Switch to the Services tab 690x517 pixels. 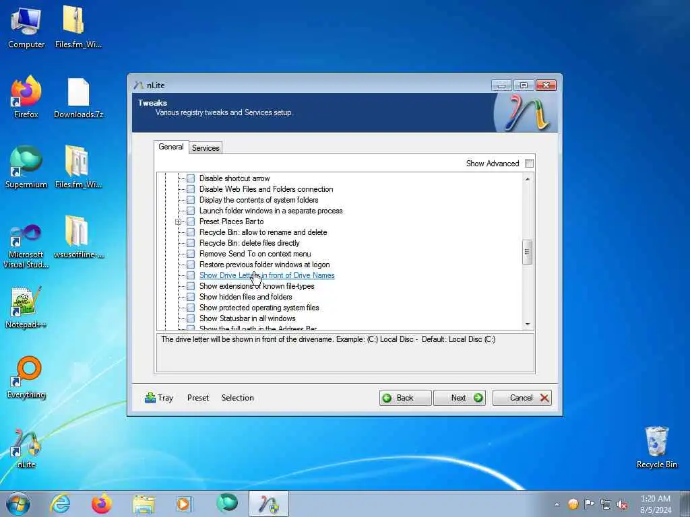(206, 147)
